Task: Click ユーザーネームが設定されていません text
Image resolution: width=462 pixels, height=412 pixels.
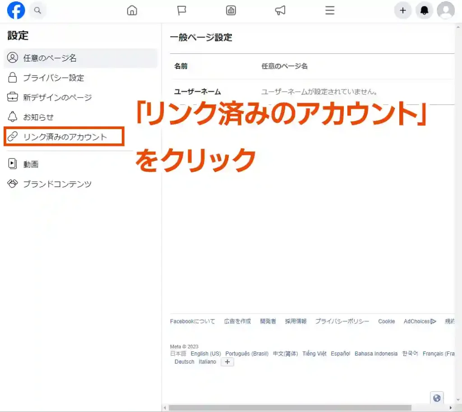Action: click(x=319, y=92)
